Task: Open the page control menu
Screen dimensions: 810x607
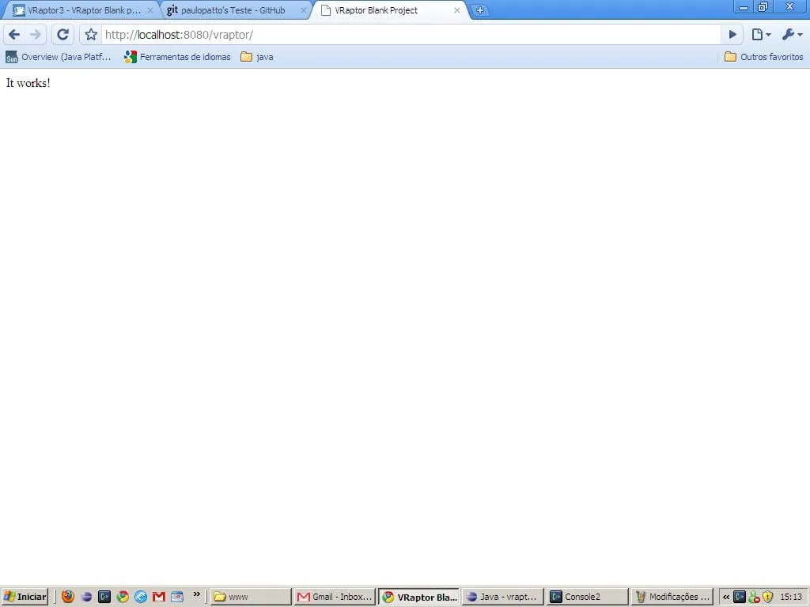Action: [x=761, y=35]
